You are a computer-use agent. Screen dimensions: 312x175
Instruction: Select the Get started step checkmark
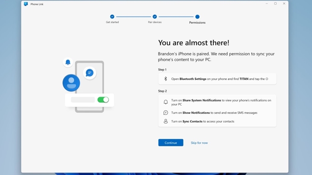pyautogui.click(x=112, y=17)
